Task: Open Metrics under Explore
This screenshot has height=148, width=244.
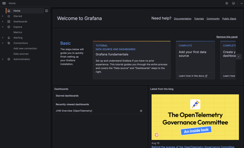Action: pos(18,32)
